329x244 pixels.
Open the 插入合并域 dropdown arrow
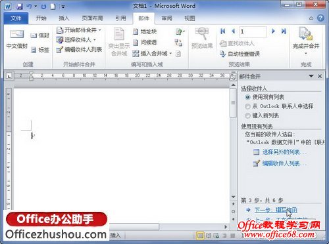click(170, 53)
